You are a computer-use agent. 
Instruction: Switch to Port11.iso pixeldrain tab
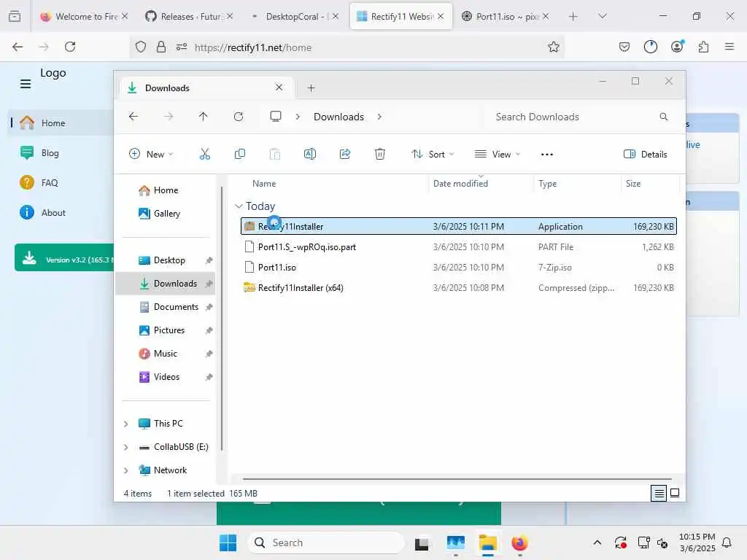pos(506,16)
